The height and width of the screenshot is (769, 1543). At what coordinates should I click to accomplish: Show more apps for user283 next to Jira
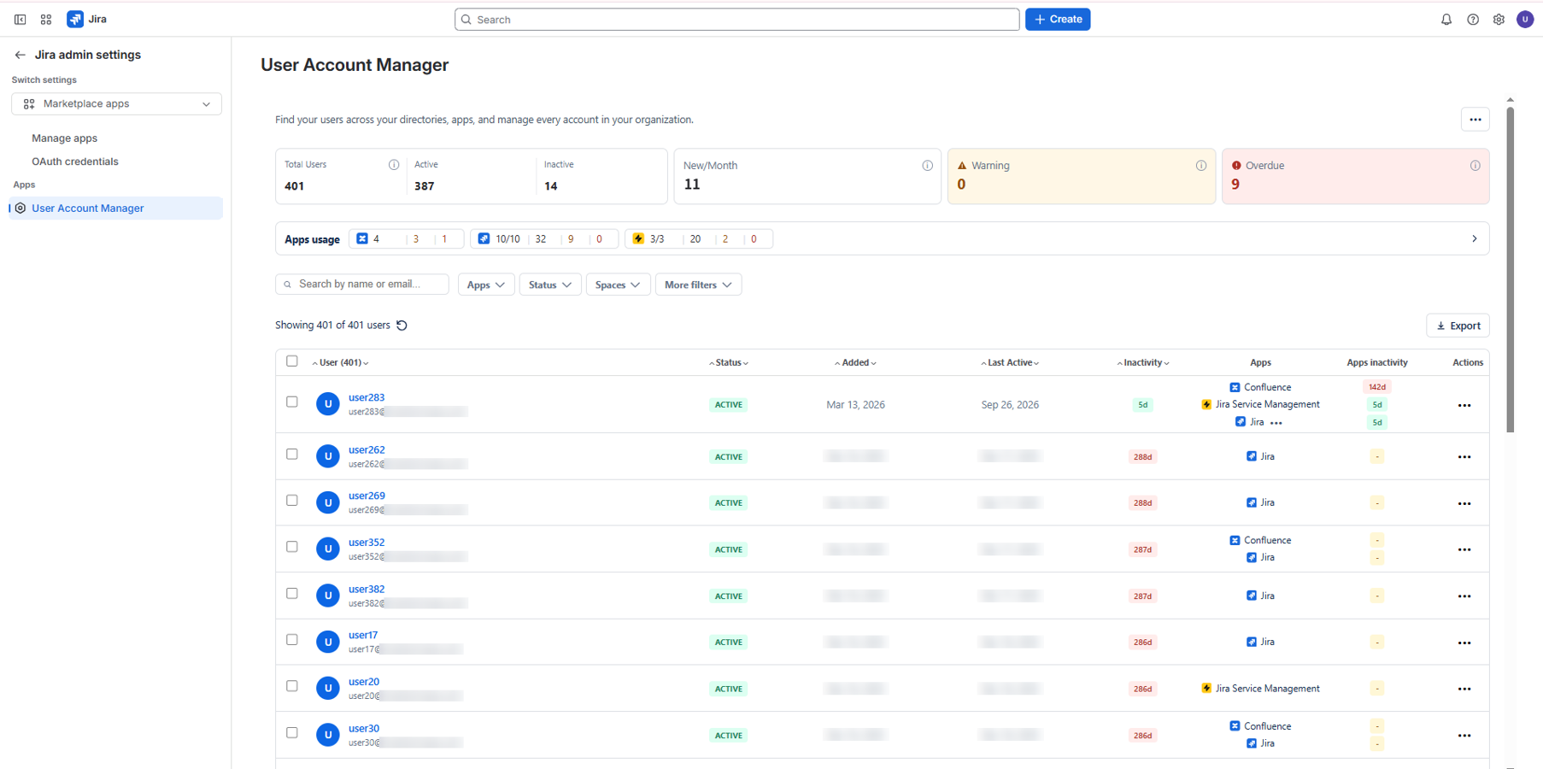1276,423
